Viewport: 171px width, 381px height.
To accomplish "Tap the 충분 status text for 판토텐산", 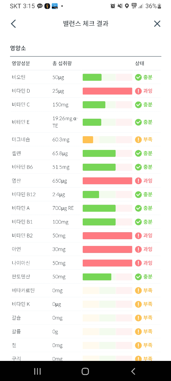I will pyautogui.click(x=148, y=276).
